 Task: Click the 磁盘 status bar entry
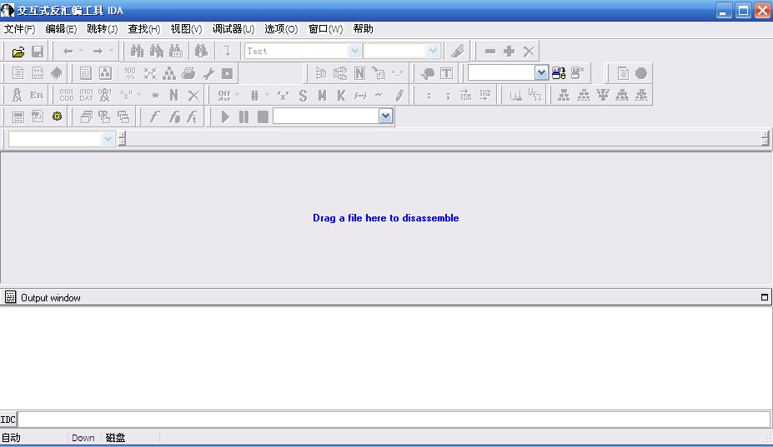[115, 438]
